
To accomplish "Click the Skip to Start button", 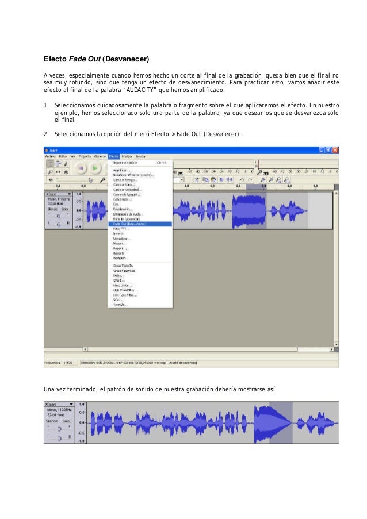I will [81, 168].
